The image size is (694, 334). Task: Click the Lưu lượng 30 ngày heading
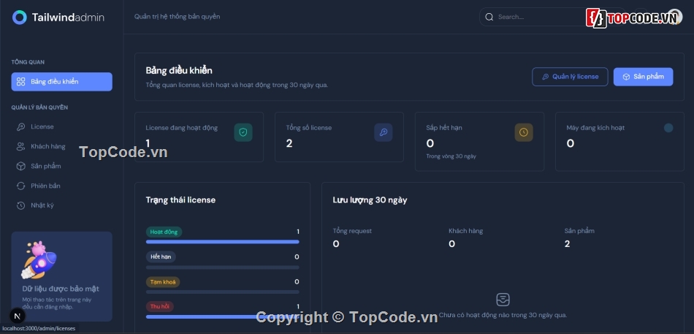point(370,200)
